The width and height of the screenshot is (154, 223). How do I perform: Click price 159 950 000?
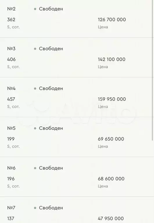pos(112,99)
